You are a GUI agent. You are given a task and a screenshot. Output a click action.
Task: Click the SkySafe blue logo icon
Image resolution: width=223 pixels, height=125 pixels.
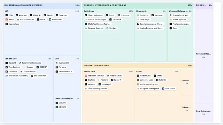click(107, 28)
